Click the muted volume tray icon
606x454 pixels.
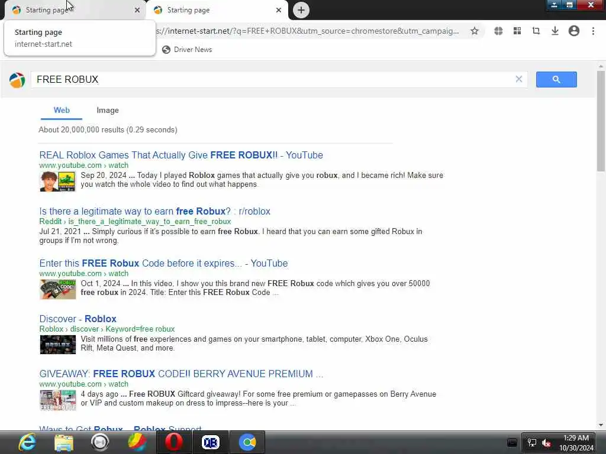click(x=546, y=443)
